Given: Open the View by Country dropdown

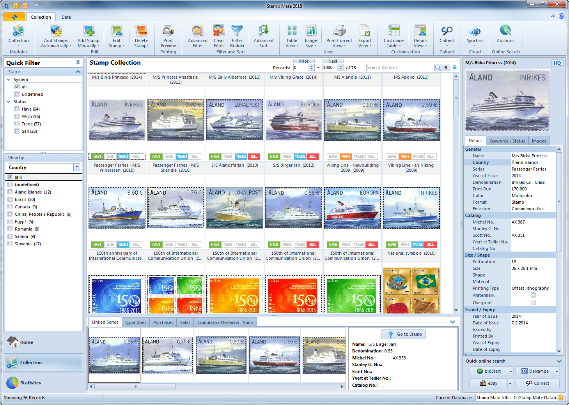Looking at the screenshot, I should click(76, 167).
